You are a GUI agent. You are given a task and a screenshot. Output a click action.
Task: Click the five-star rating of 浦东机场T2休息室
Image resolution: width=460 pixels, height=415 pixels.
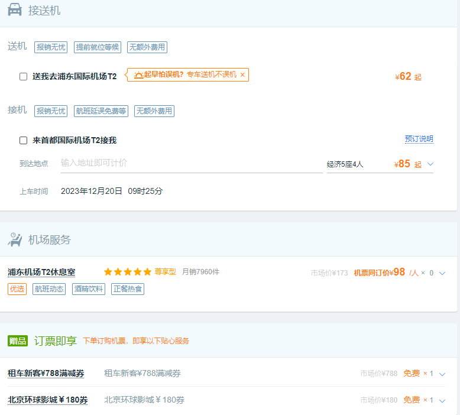click(128, 272)
